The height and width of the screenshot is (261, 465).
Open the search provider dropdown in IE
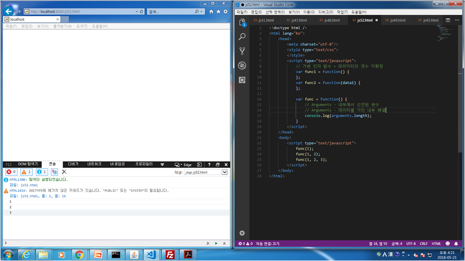[x=201, y=12]
